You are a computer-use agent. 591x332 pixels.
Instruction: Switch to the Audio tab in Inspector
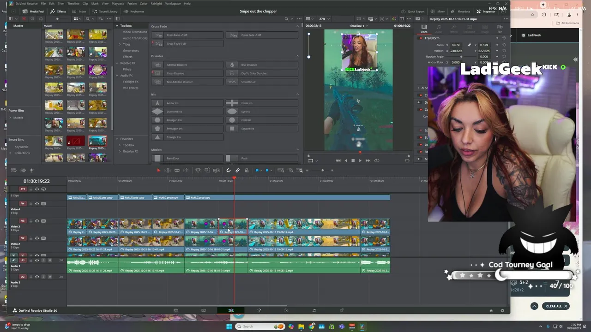pos(439,28)
